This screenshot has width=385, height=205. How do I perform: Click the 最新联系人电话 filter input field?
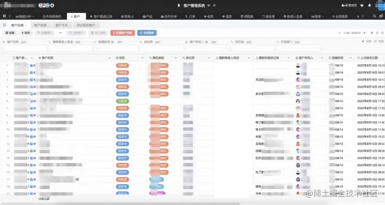70,48
